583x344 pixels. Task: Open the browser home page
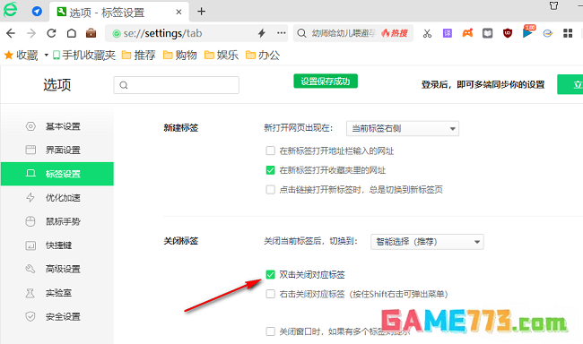(72, 33)
